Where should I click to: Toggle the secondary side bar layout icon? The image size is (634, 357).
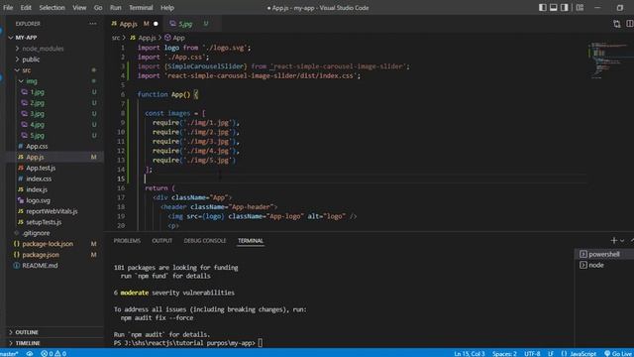pyautogui.click(x=565, y=7)
